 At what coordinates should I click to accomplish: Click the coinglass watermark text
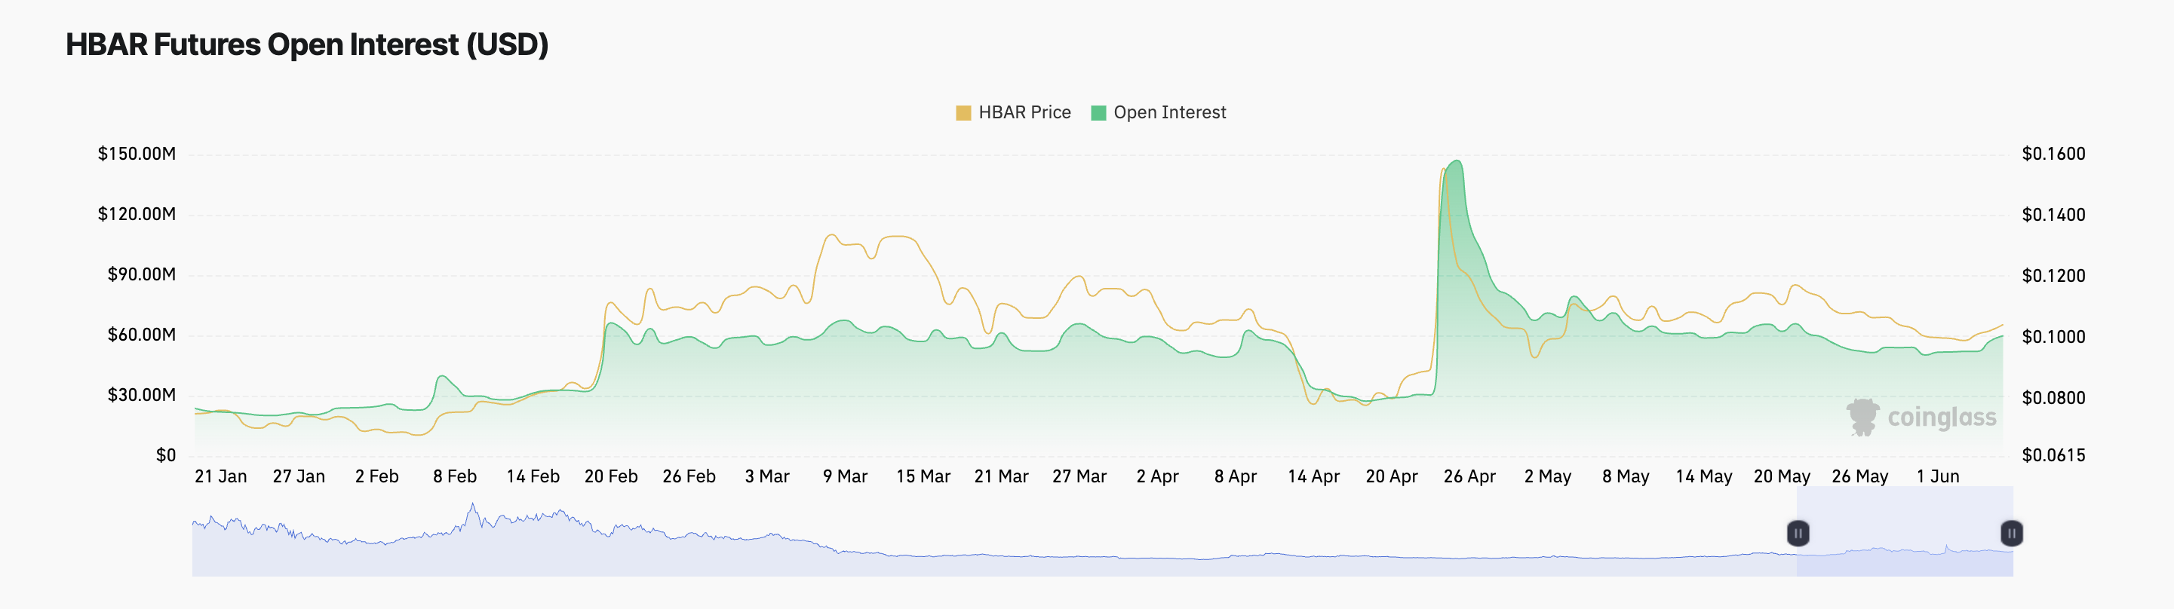pyautogui.click(x=1941, y=418)
